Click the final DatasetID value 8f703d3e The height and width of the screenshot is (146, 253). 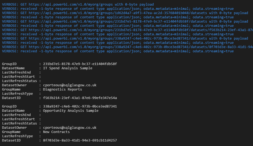tap(80, 140)
